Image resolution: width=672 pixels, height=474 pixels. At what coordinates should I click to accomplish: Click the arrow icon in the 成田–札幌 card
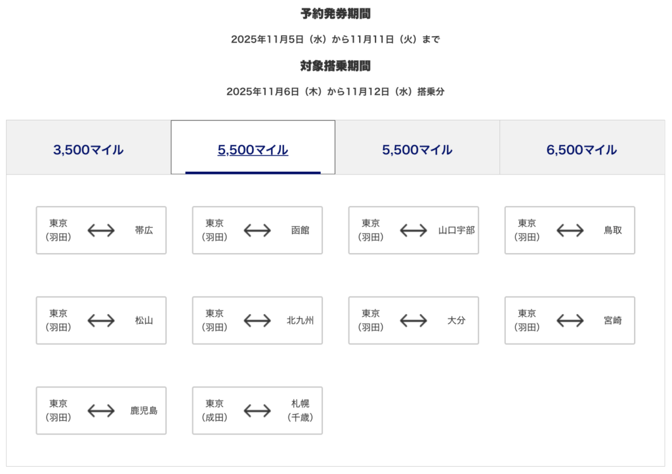(x=257, y=411)
